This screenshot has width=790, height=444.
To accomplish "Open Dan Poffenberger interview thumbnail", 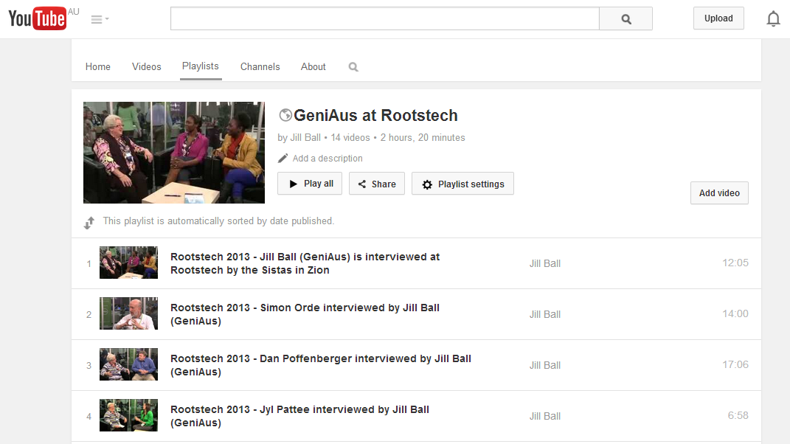I will [x=128, y=364].
